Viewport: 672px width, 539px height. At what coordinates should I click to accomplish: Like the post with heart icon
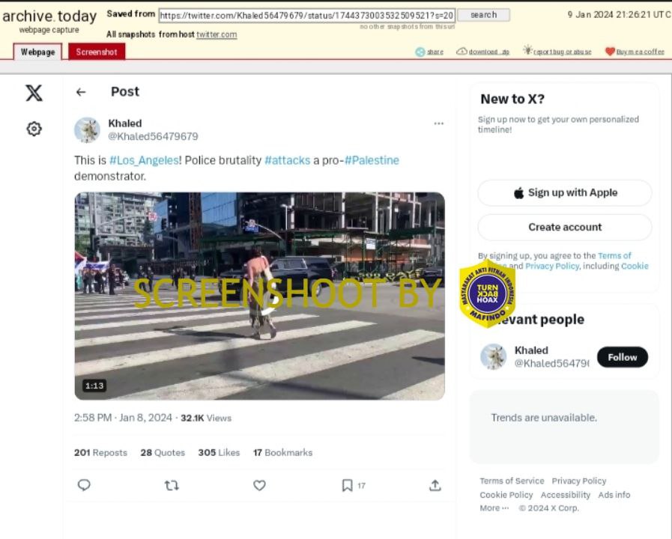(259, 485)
